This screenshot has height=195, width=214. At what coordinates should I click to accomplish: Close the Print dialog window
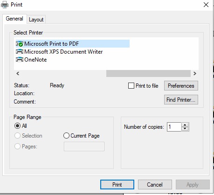pyautogui.click(x=206, y=5)
